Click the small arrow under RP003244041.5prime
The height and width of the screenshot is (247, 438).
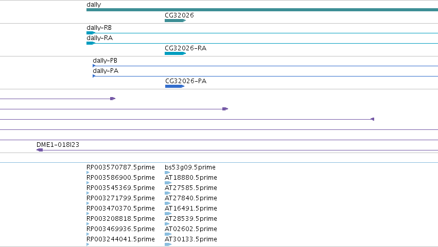click(87, 244)
